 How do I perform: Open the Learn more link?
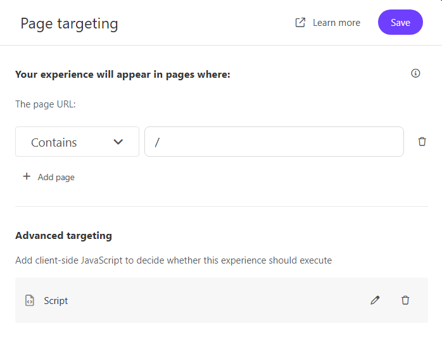[336, 23]
